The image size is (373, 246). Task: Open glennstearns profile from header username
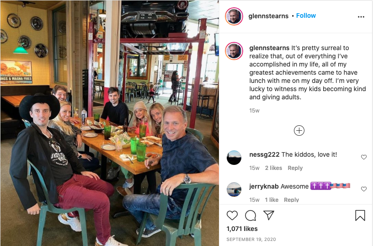click(x=268, y=16)
